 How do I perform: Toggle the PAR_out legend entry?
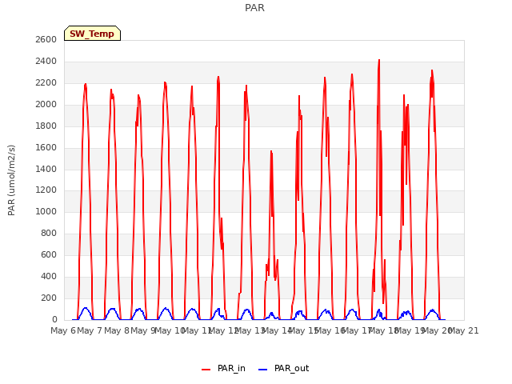(283, 368)
